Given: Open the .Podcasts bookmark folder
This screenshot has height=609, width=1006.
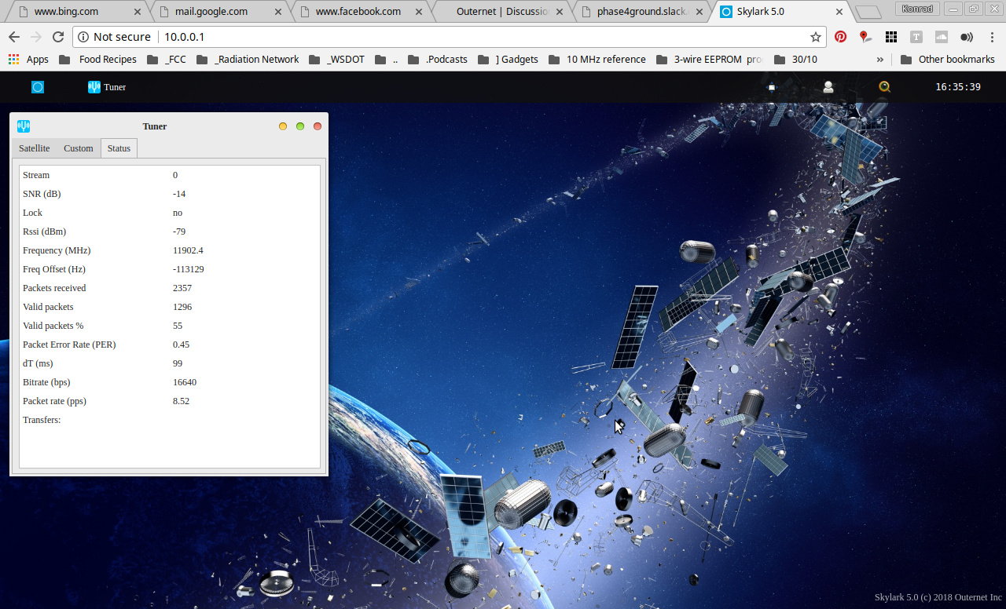Looking at the screenshot, I should pyautogui.click(x=438, y=60).
